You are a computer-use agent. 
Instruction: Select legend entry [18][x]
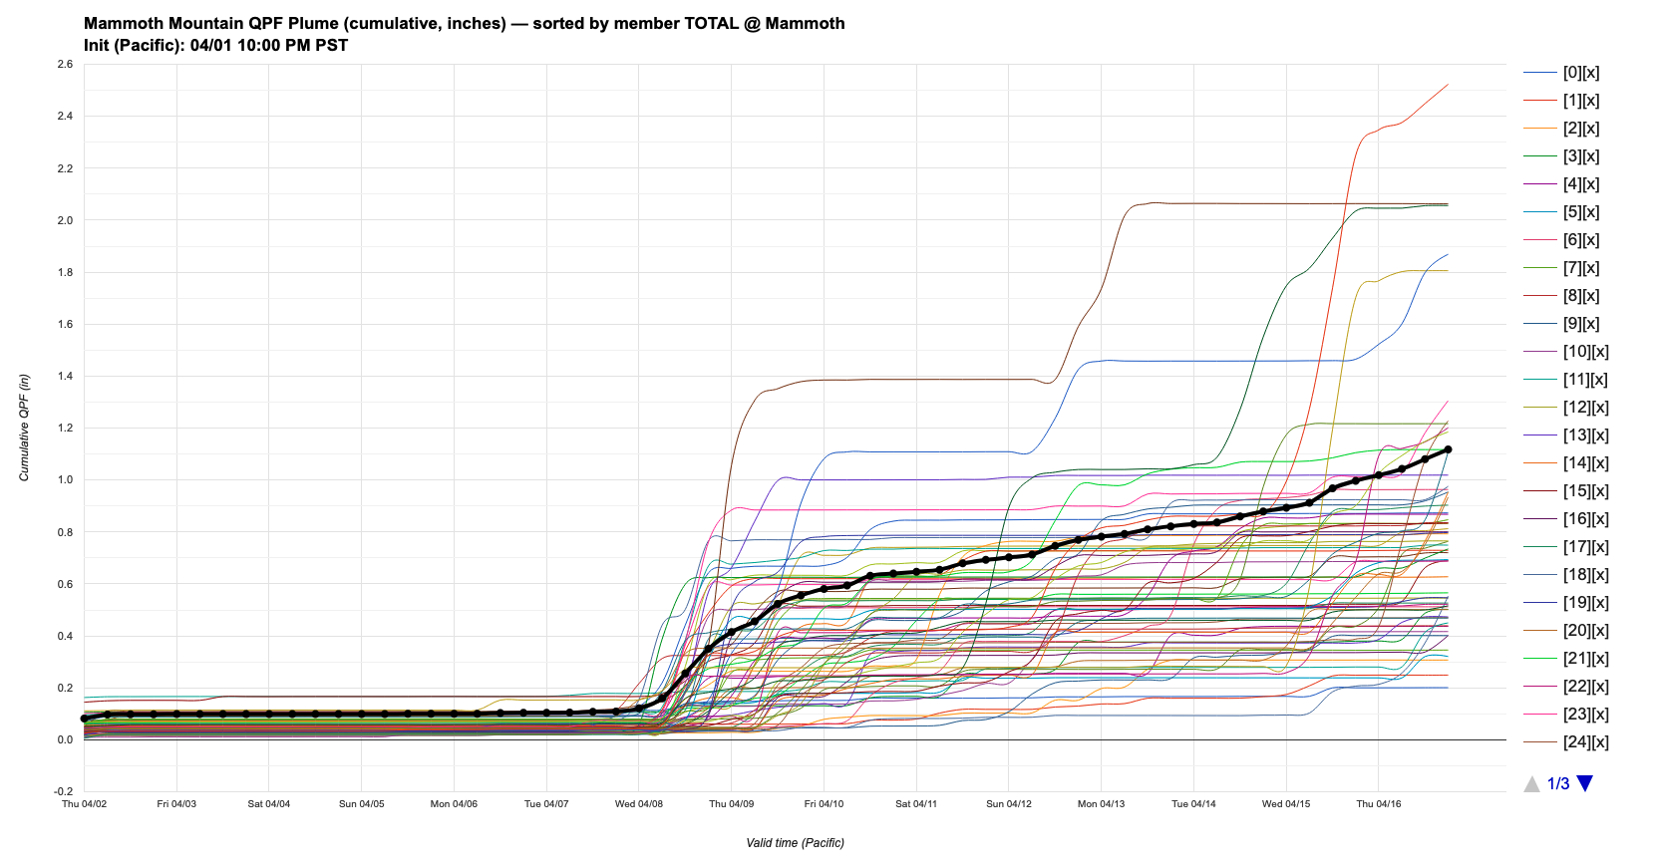(x=1566, y=575)
